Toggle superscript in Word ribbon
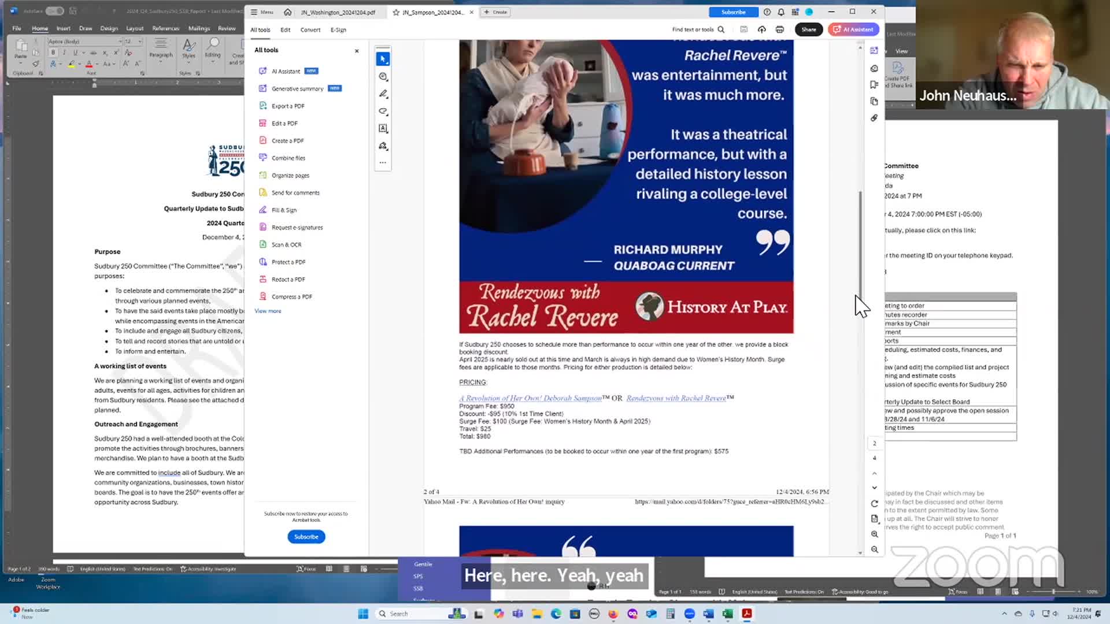Viewport: 1110px width, 624px height. 116,53
